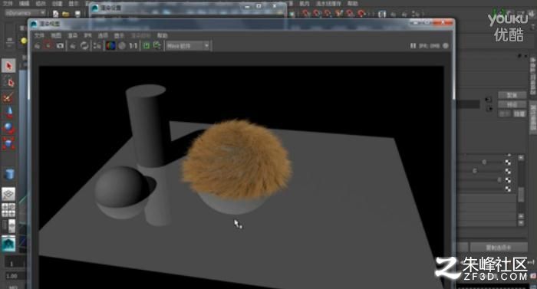Open the first (File) menu in render view

point(39,35)
